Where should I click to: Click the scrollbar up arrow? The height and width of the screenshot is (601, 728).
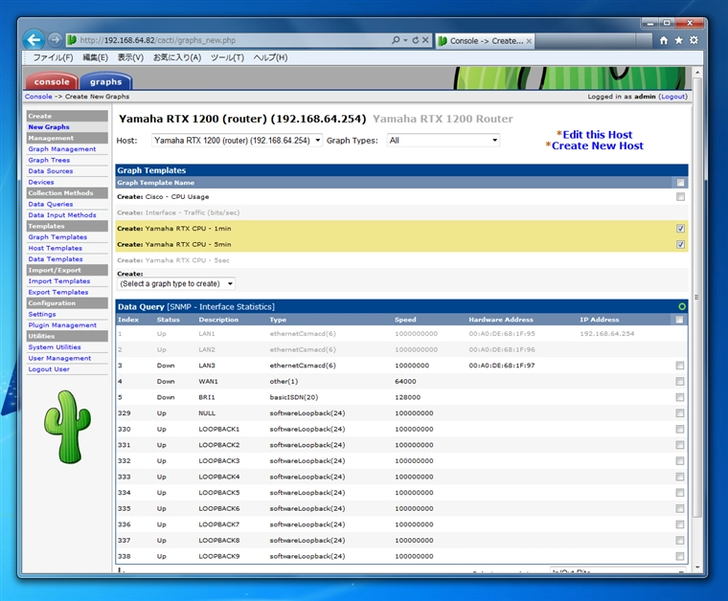coord(697,73)
